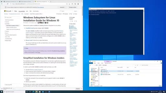Click Bookmark icon on docs page
Viewport: 166px width, 93px height.
coord(57,14)
